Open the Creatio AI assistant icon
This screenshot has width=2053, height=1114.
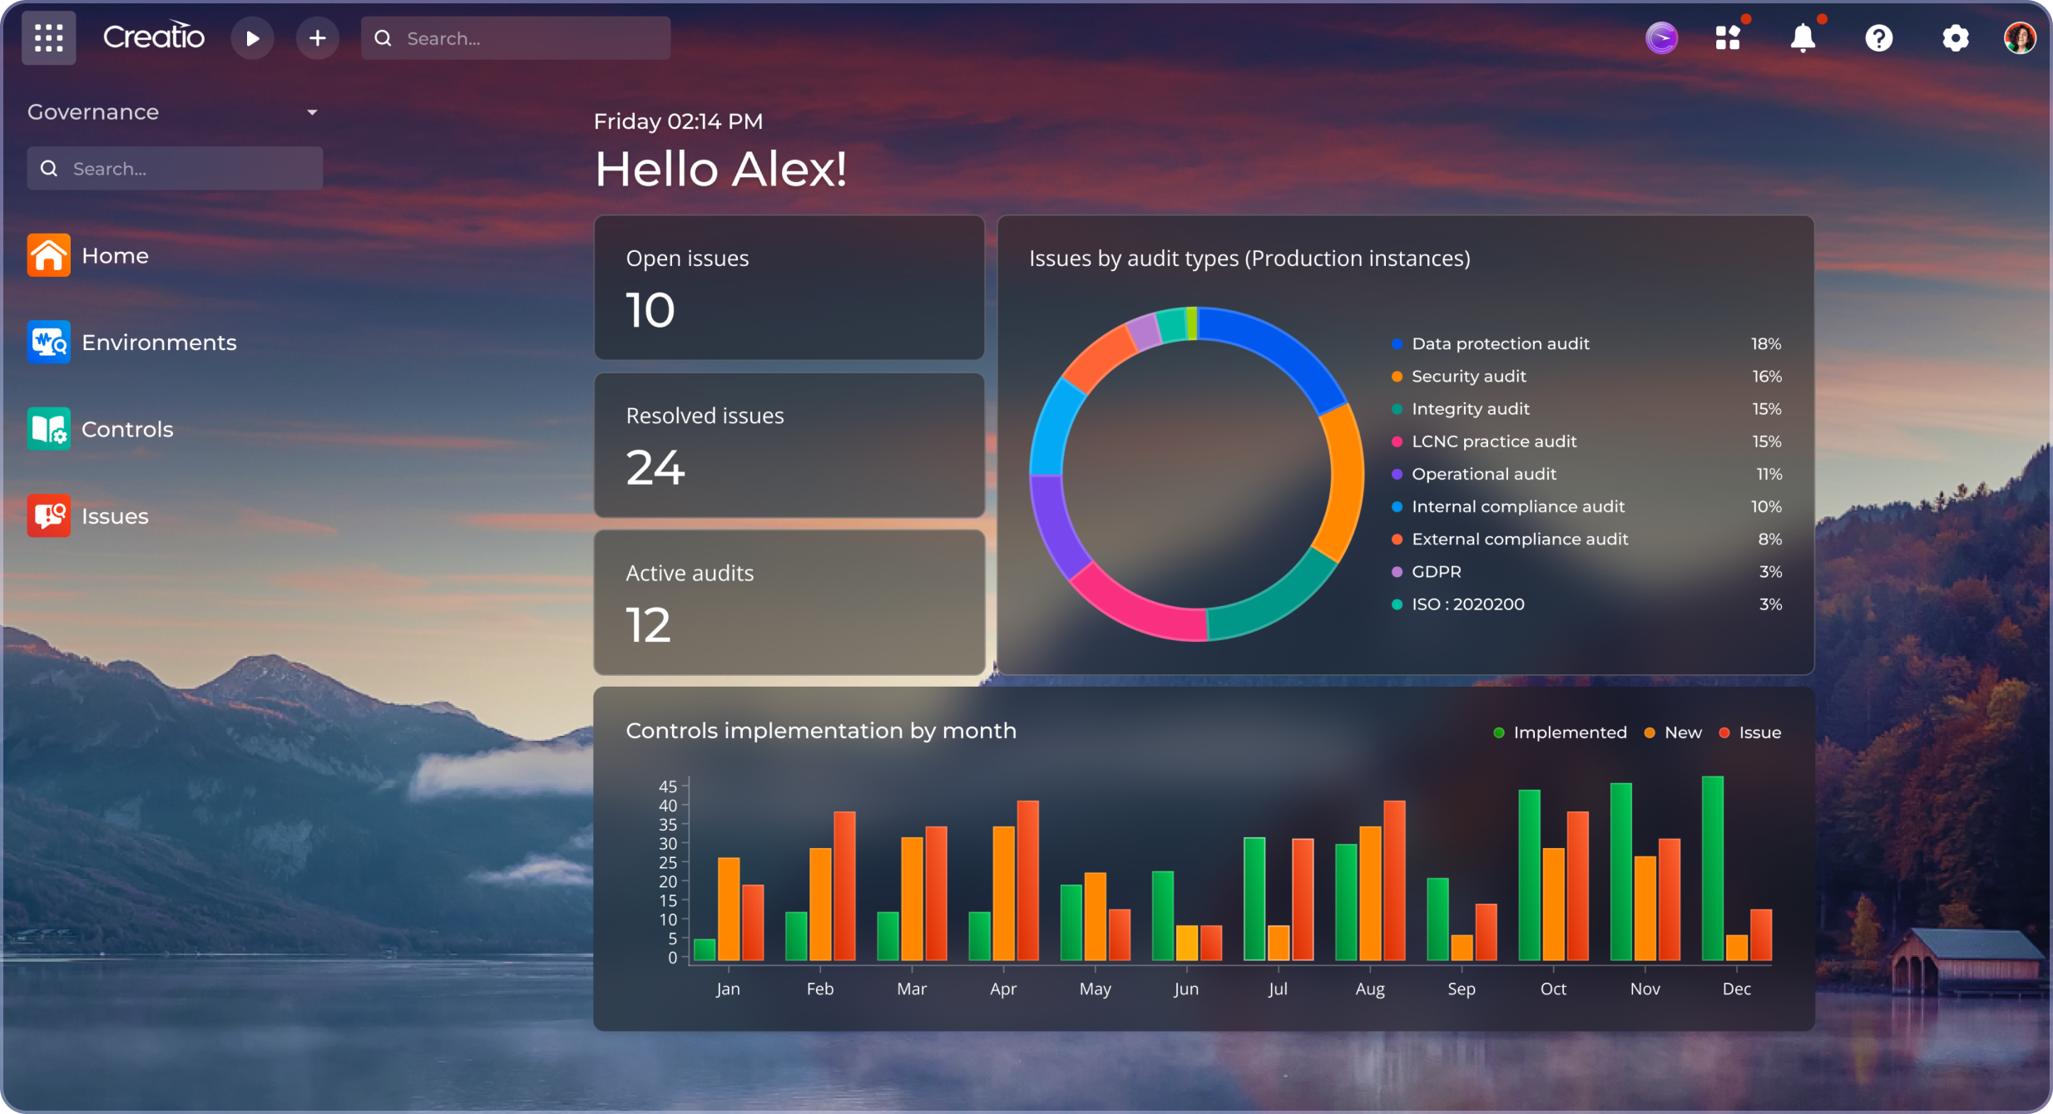(1662, 37)
